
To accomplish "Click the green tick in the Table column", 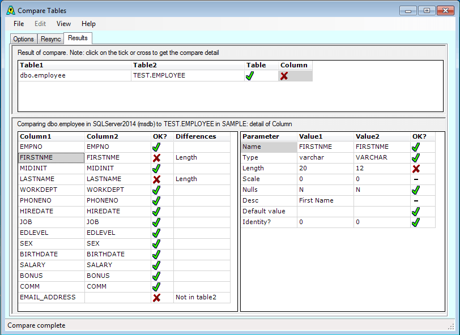I will [x=250, y=76].
